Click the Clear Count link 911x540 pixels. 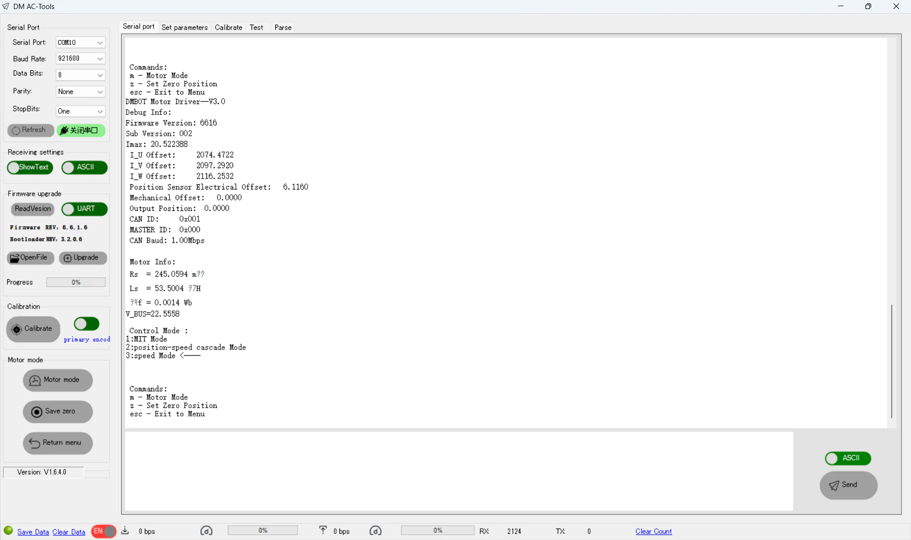[x=654, y=531]
